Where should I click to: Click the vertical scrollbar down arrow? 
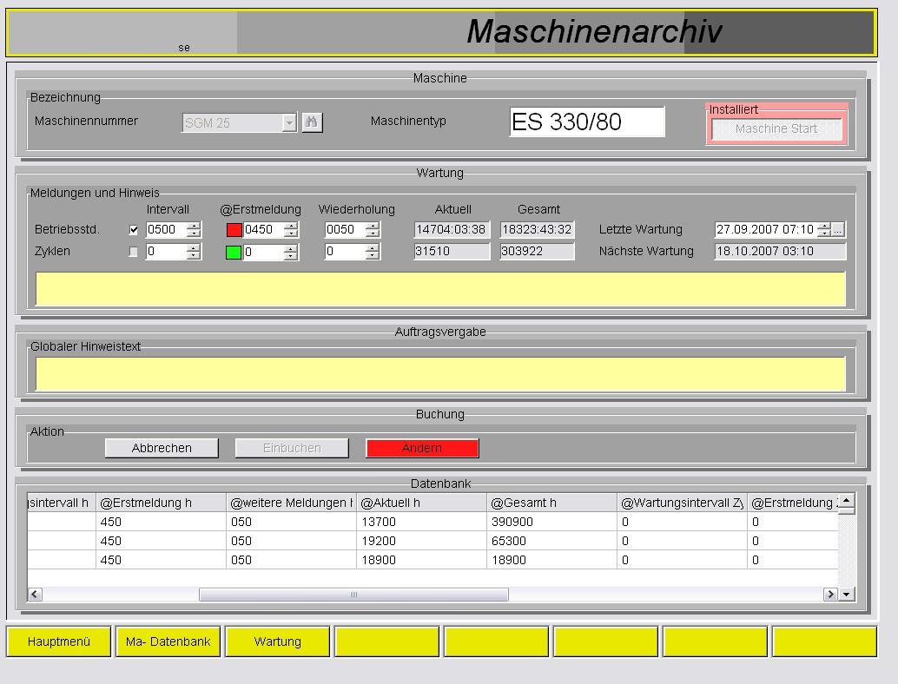click(847, 594)
